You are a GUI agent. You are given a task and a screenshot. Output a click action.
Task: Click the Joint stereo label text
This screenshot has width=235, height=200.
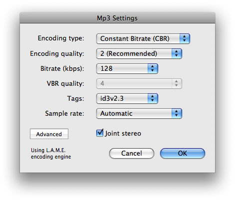(x=123, y=134)
